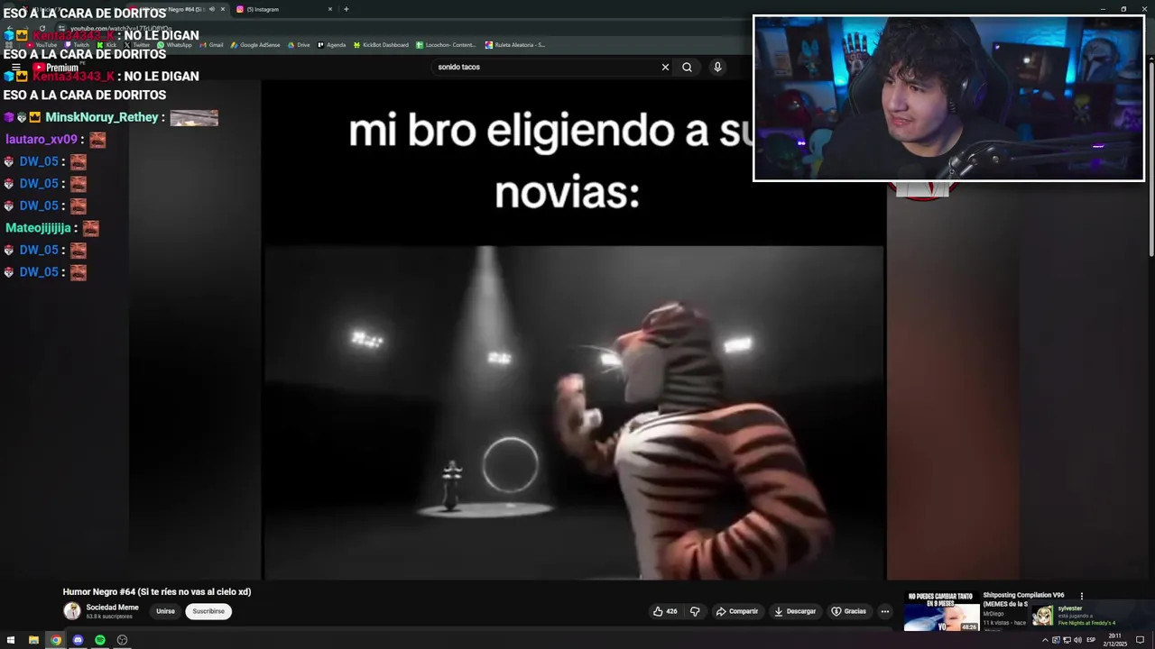Viewport: 1155px width, 649px height.
Task: Open the Google AdSense bookmark
Action: click(x=255, y=44)
